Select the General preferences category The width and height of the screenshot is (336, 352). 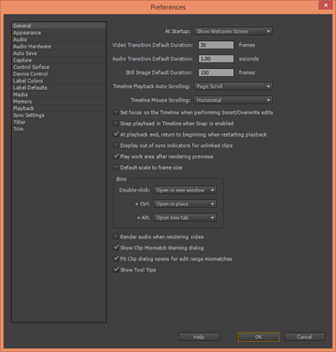point(59,26)
